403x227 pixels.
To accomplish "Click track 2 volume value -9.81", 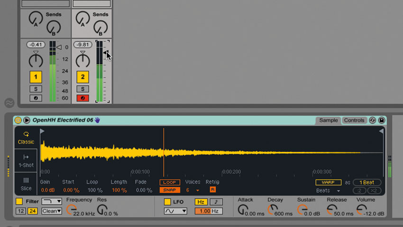I will pos(82,45).
